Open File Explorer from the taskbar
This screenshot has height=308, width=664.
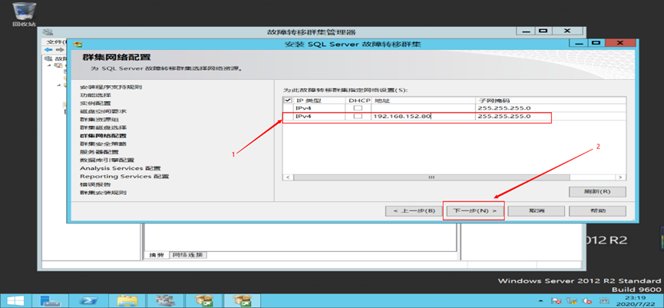(127, 301)
